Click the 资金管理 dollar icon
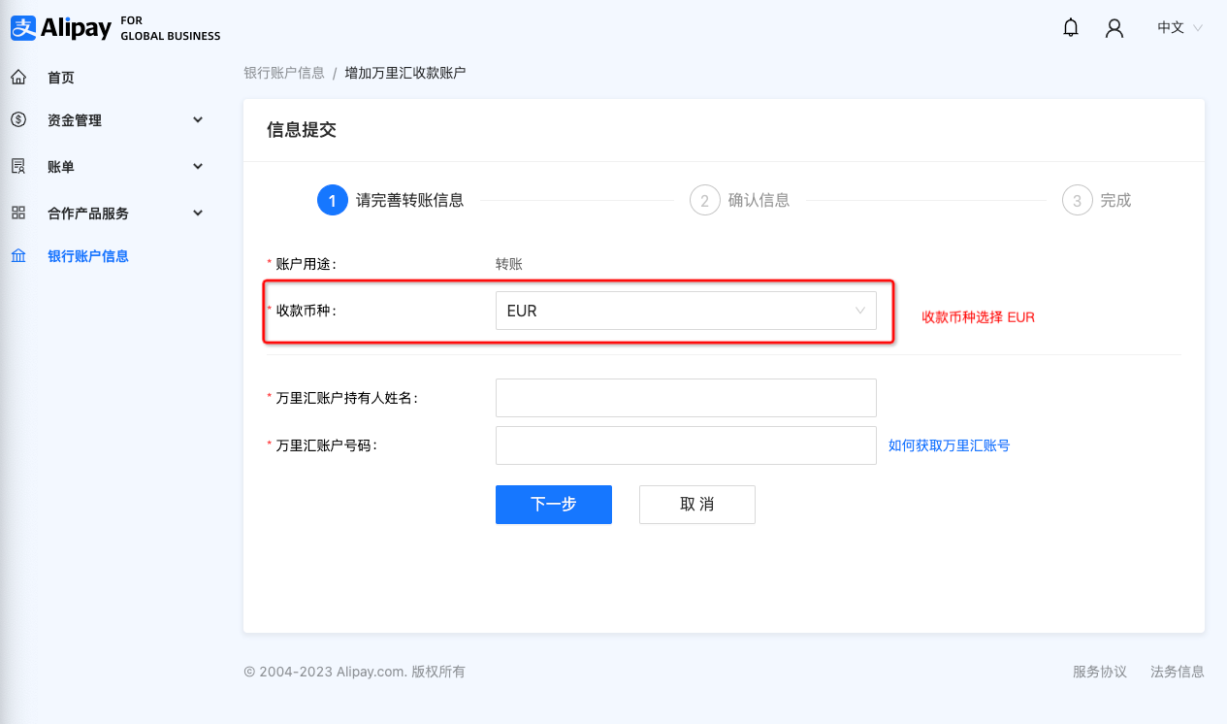The image size is (1227, 724). pyautogui.click(x=17, y=119)
